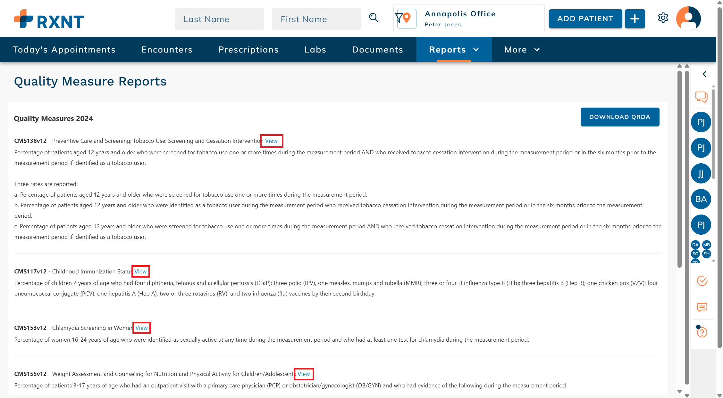Image resolution: width=723 pixels, height=398 pixels.
Task: Go to the Prescriptions tab
Action: click(248, 50)
